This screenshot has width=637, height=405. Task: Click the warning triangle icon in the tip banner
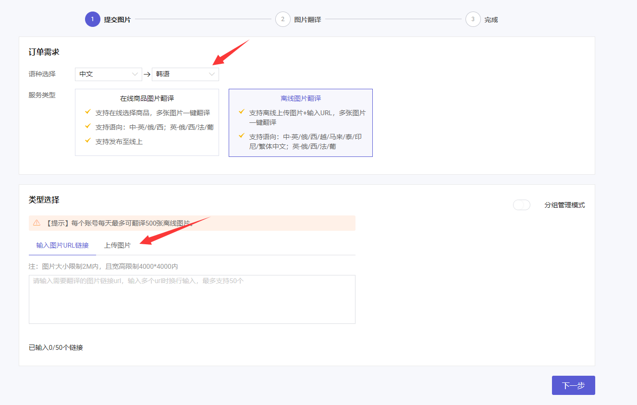click(x=37, y=223)
